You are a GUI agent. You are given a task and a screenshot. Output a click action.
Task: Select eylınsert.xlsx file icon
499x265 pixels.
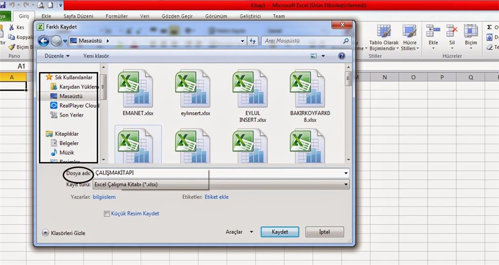click(192, 89)
